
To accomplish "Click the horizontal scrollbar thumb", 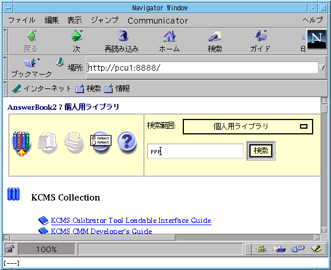I will (93, 238).
